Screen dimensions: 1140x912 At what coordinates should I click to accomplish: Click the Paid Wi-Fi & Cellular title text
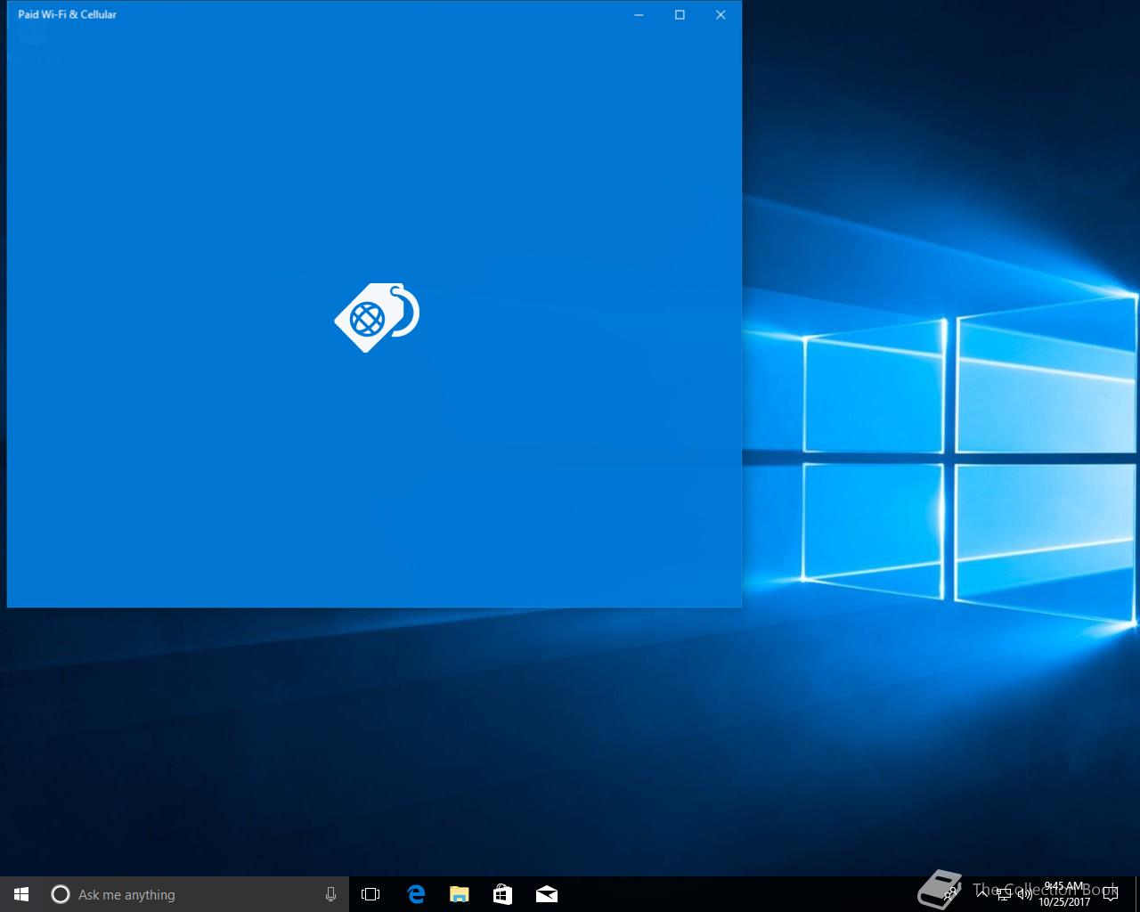pyautogui.click(x=68, y=14)
